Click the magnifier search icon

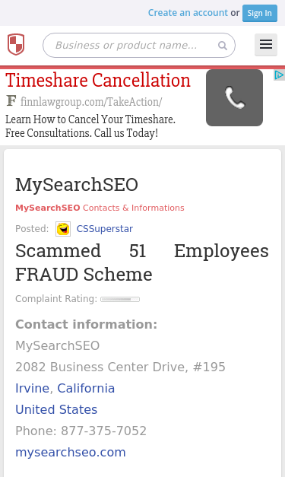click(x=223, y=46)
